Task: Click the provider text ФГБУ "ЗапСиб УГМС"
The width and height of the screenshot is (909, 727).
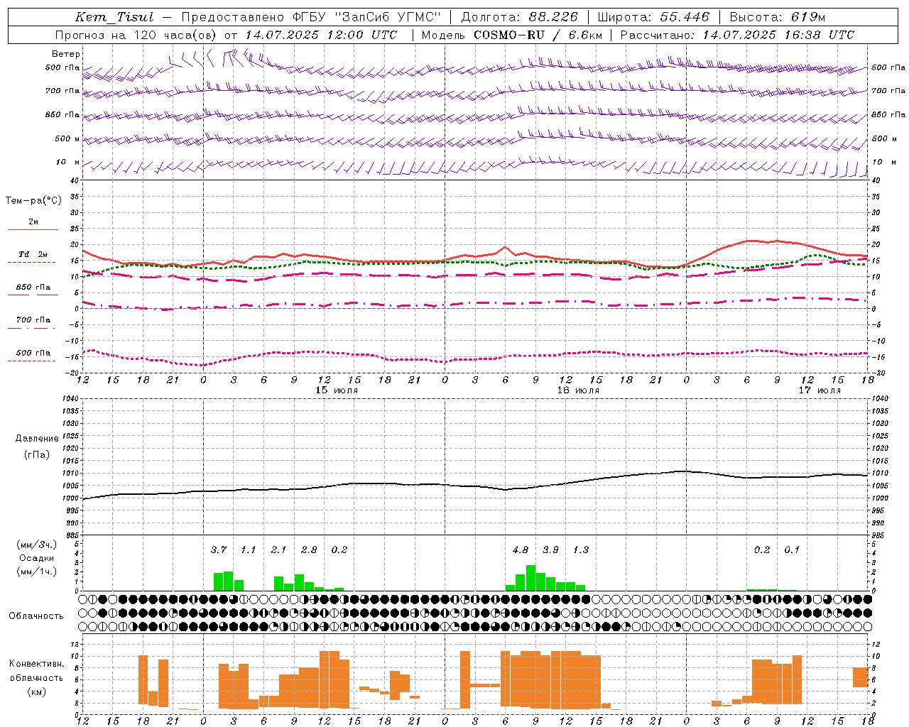Action: click(366, 17)
